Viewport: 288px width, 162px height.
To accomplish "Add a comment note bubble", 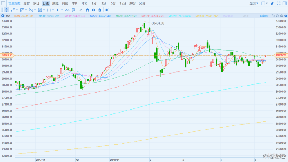I will 74,10.
